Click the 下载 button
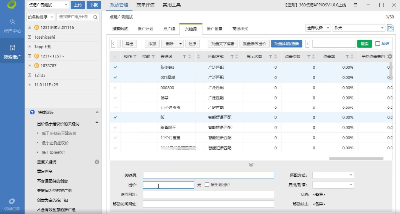Viewport: 400px width, 214px height. pyautogui.click(x=94, y=5)
